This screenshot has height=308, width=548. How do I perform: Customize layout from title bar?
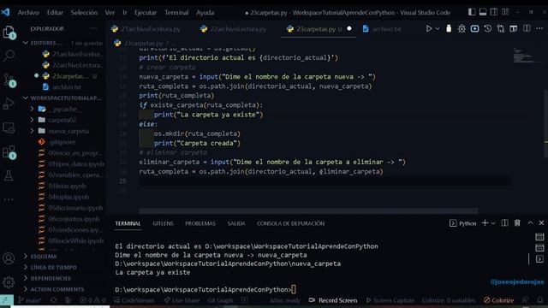pos(505,12)
